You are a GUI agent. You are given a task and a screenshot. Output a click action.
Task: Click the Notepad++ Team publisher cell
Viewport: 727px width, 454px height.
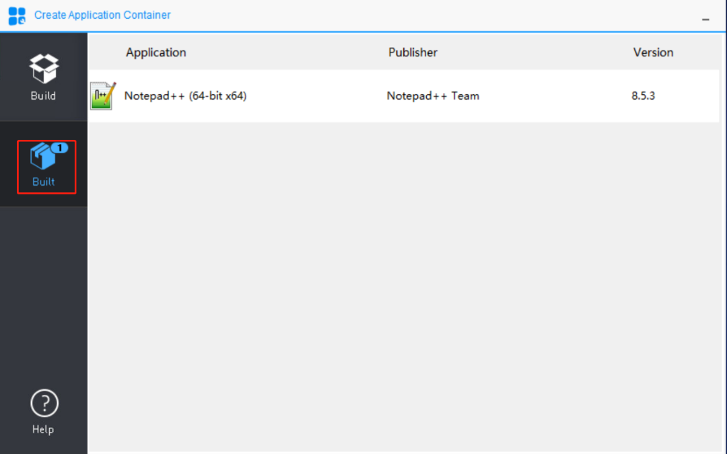433,96
